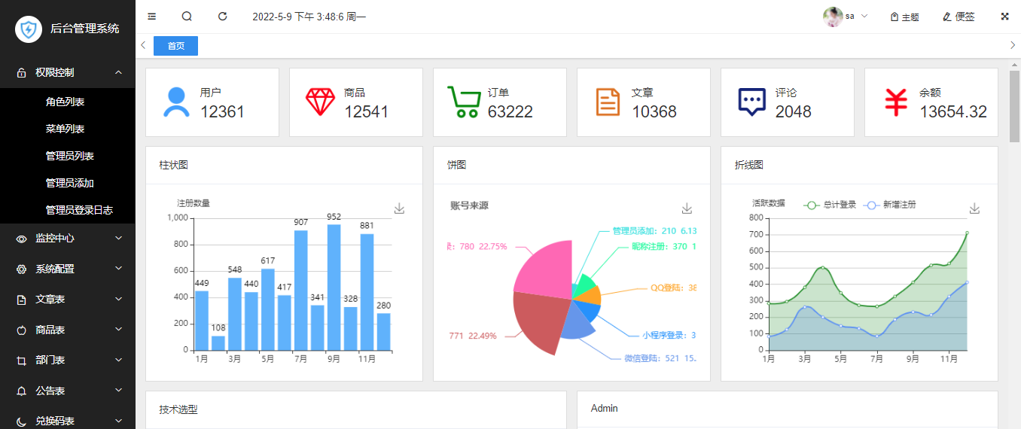Click the 监控中心 eye icon
The width and height of the screenshot is (1021, 429).
[21, 239]
